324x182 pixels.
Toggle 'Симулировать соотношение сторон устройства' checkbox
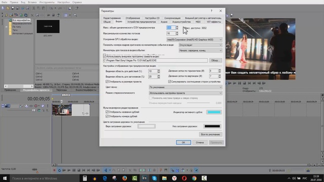(x=170, y=82)
